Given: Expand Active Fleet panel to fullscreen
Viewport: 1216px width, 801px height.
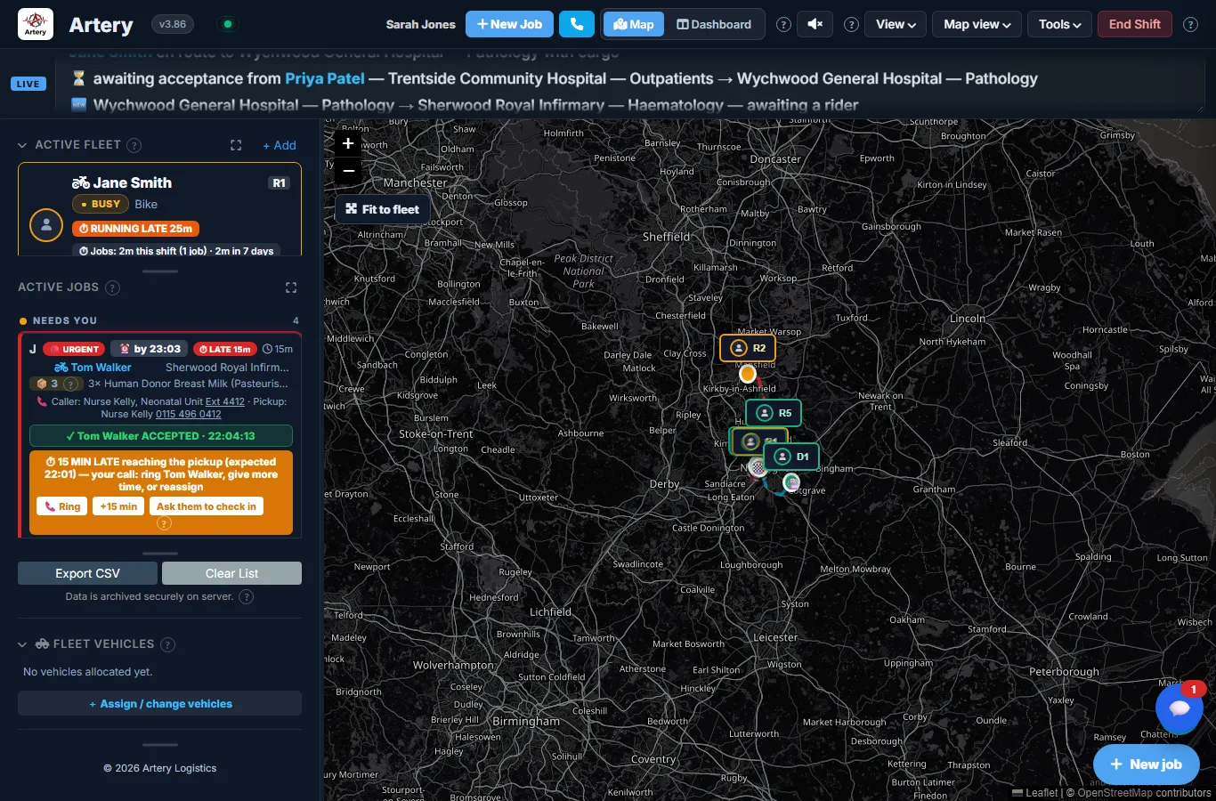Looking at the screenshot, I should click(236, 145).
